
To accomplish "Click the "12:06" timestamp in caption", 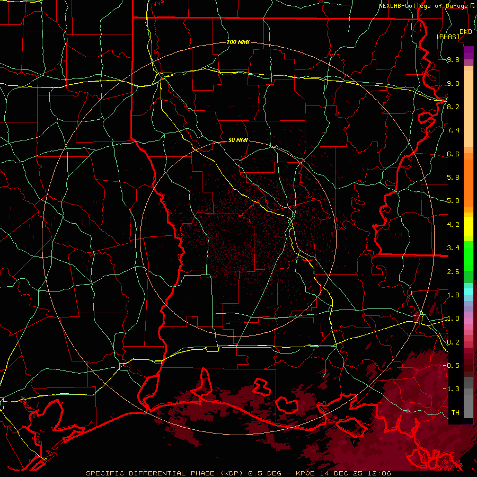I will (x=380, y=473).
